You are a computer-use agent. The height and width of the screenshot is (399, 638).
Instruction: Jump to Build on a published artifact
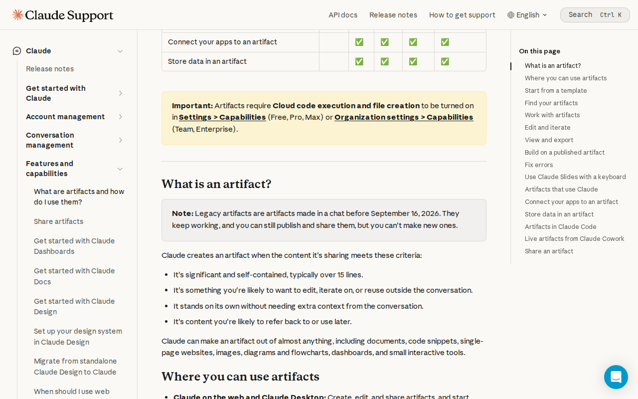pos(565,153)
